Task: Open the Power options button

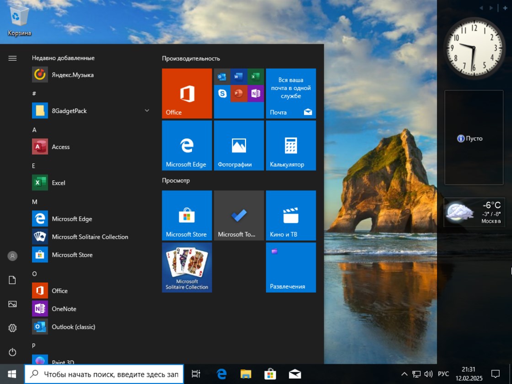Action: click(12, 352)
